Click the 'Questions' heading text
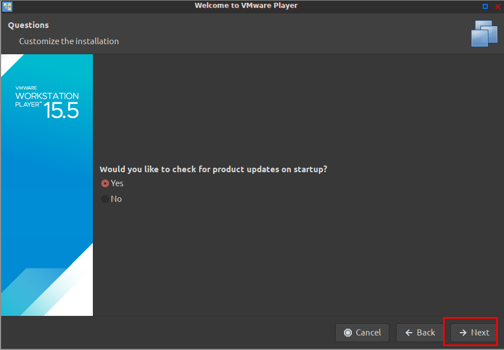 pyautogui.click(x=29, y=25)
